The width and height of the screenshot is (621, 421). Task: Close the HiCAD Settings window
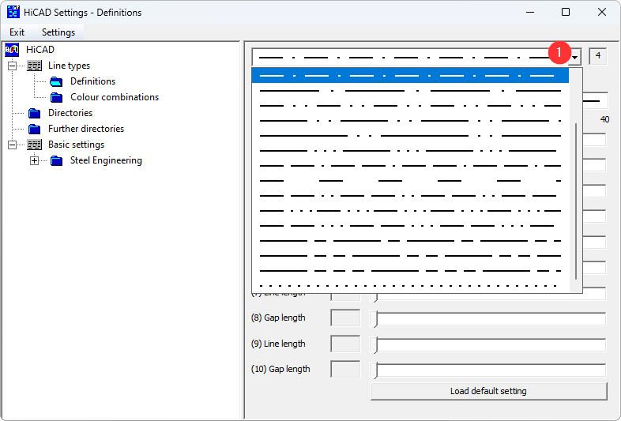click(x=602, y=12)
